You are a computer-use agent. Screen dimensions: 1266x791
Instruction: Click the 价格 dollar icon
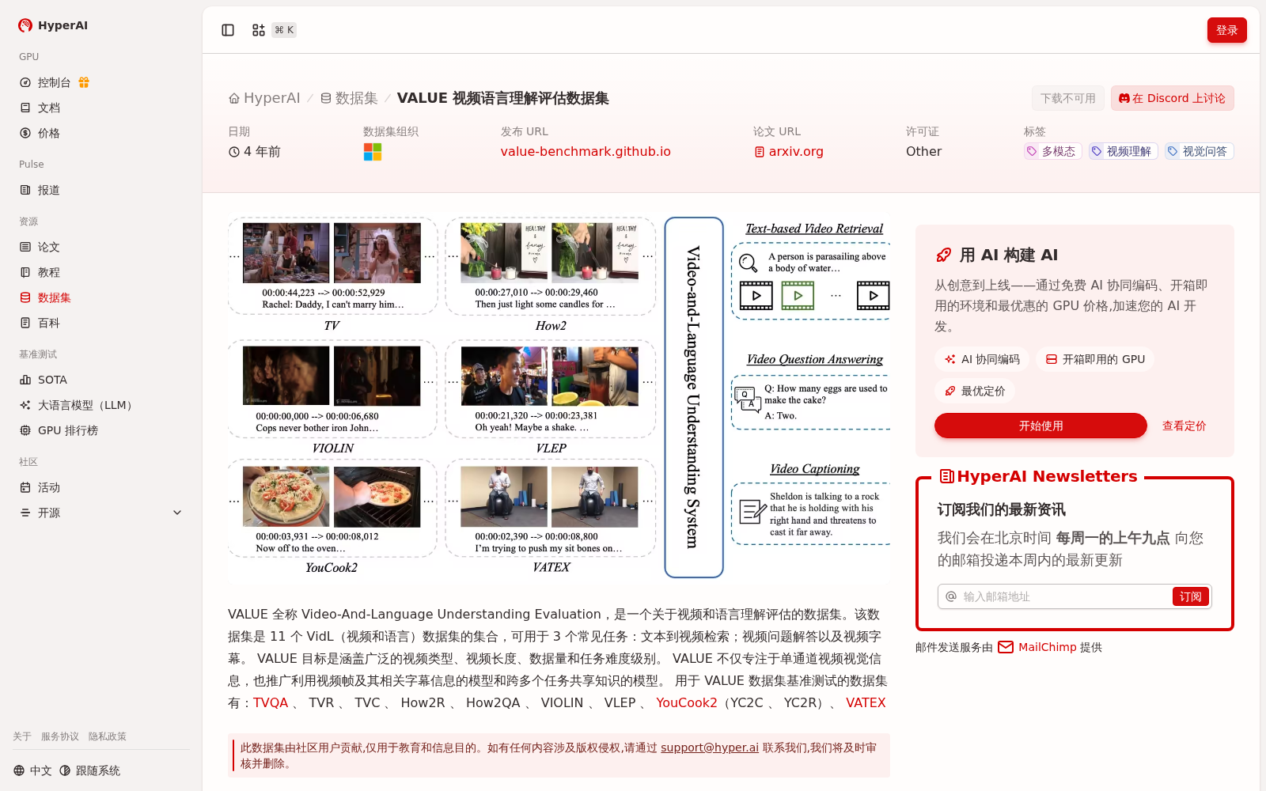pos(25,133)
